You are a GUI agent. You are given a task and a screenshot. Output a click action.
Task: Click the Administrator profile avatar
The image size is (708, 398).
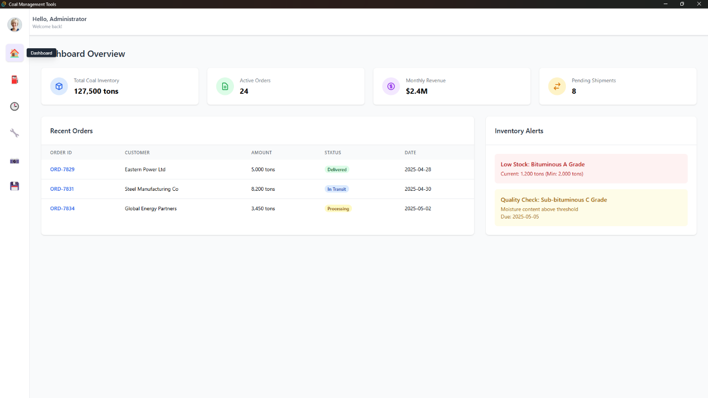coord(14,24)
